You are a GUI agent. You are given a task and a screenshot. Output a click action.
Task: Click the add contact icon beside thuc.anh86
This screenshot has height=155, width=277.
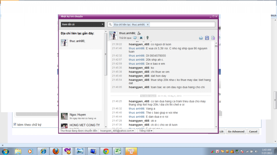[x=139, y=33]
